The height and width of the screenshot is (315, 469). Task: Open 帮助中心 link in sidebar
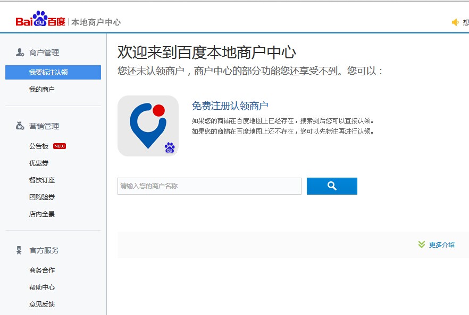[42, 287]
